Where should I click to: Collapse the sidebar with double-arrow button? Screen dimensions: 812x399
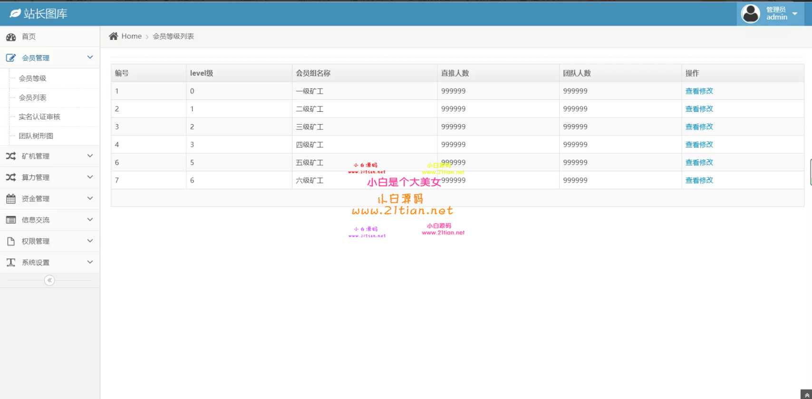49,280
